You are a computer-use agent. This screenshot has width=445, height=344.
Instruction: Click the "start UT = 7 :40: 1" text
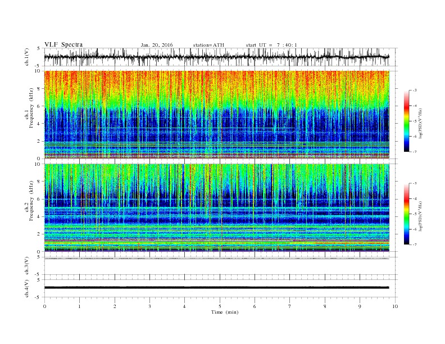click(271, 45)
